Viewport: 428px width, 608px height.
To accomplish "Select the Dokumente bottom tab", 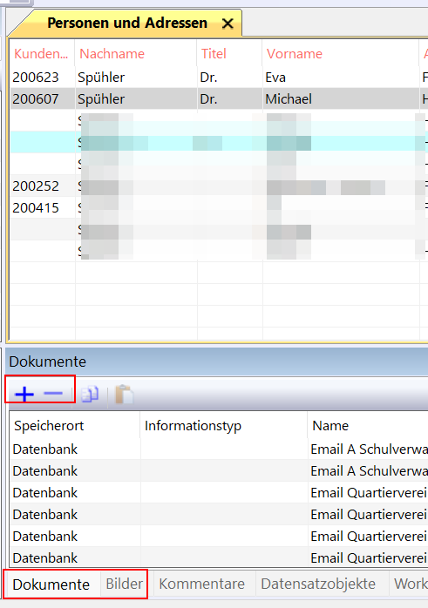I will (x=51, y=584).
